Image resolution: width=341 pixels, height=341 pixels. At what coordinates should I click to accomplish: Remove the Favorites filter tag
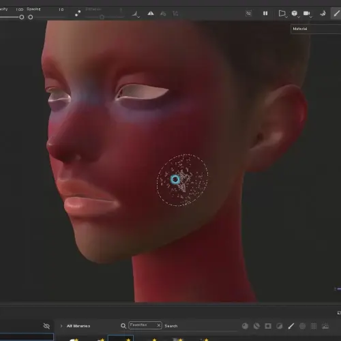click(159, 325)
